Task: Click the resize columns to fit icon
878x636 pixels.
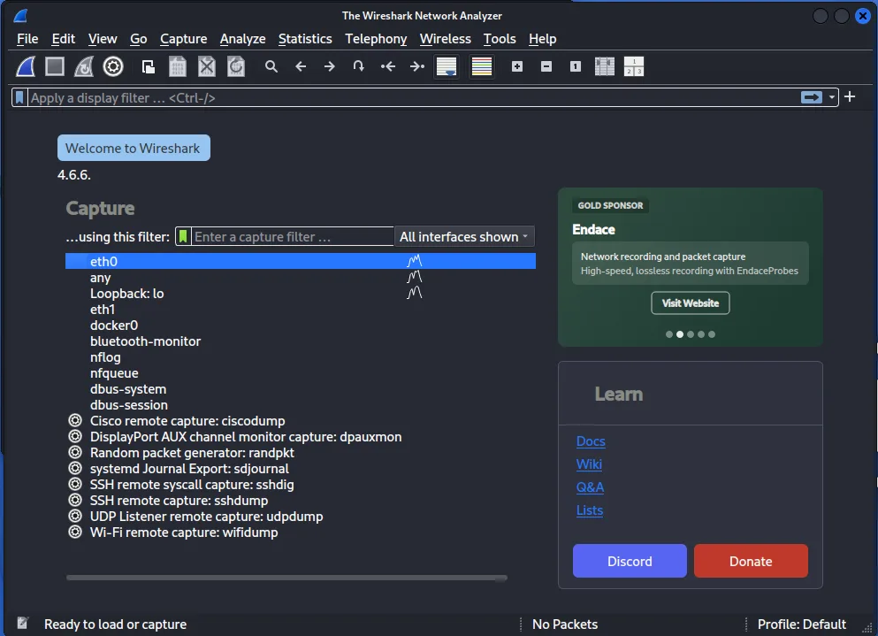Action: click(604, 66)
